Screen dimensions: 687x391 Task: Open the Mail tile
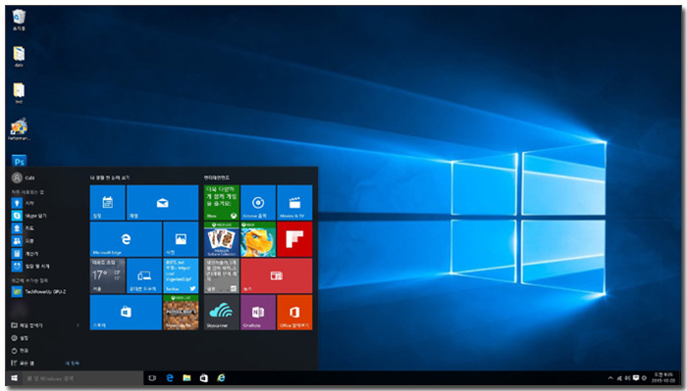tap(162, 203)
